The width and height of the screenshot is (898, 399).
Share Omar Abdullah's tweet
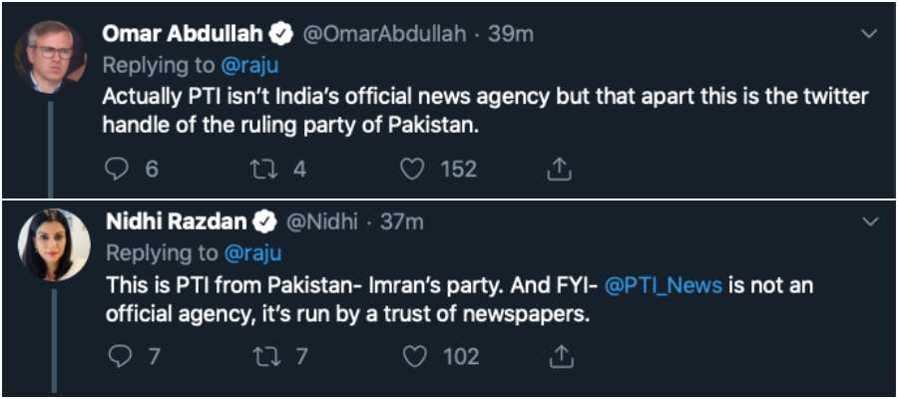tap(560, 170)
